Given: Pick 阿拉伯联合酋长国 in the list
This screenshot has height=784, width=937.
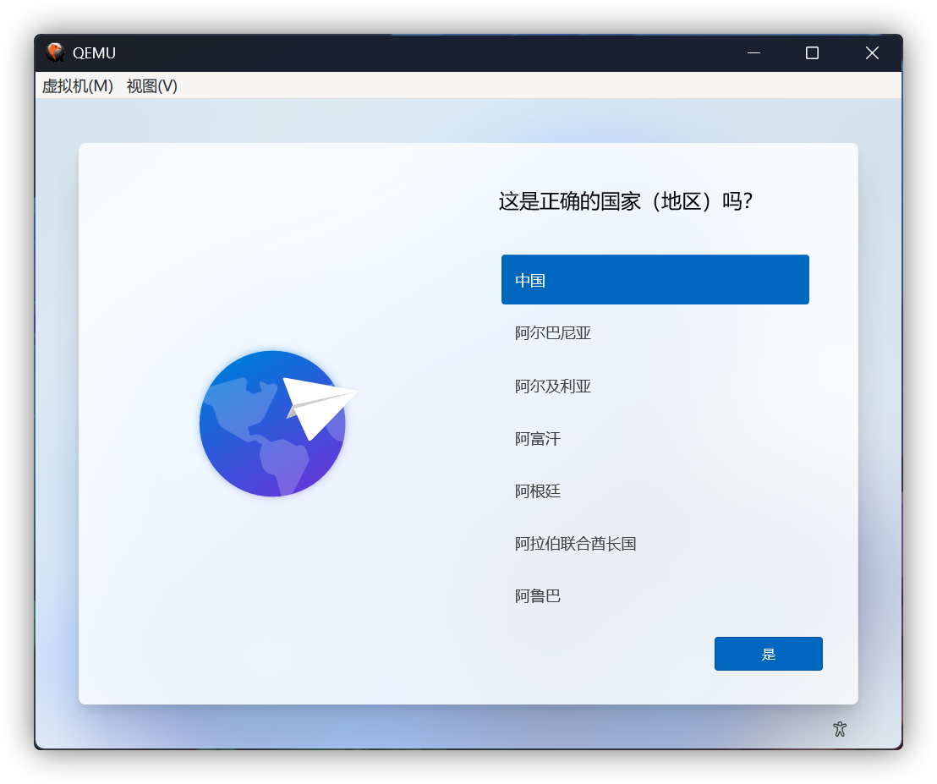Looking at the screenshot, I should pyautogui.click(x=655, y=544).
